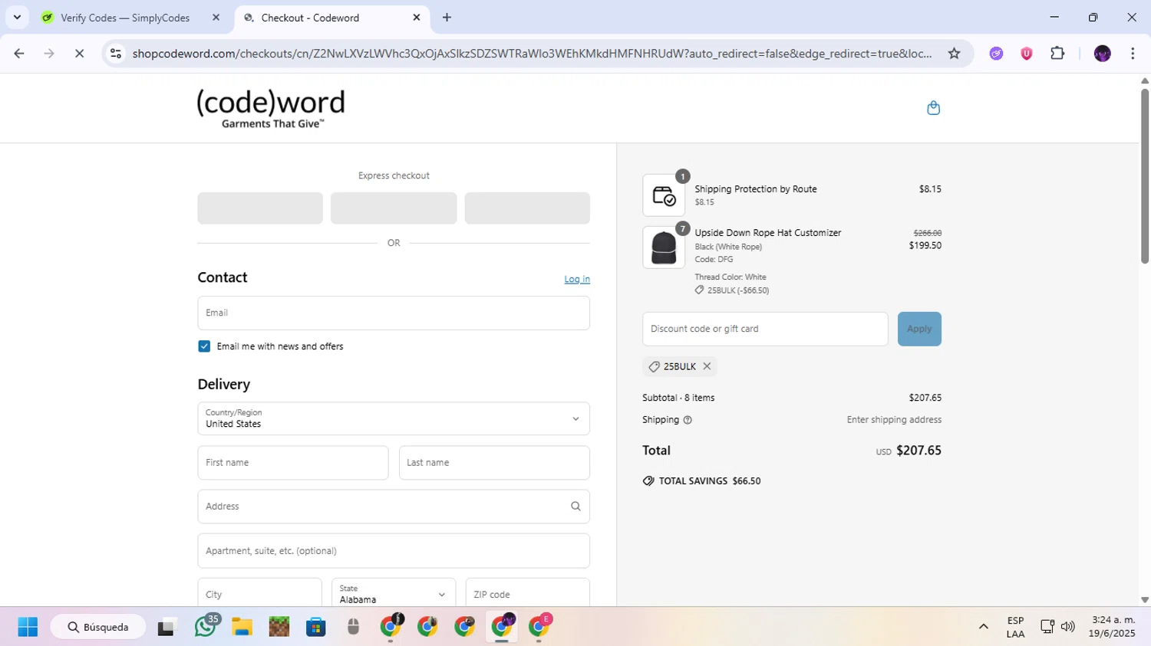View site information icon in address bar

click(x=116, y=54)
